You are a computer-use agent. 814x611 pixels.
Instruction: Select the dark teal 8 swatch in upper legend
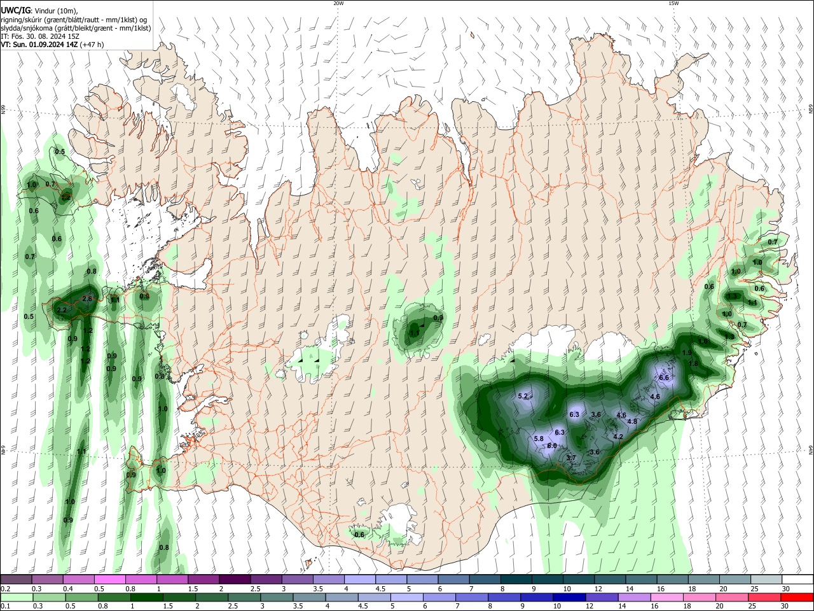click(x=516, y=580)
